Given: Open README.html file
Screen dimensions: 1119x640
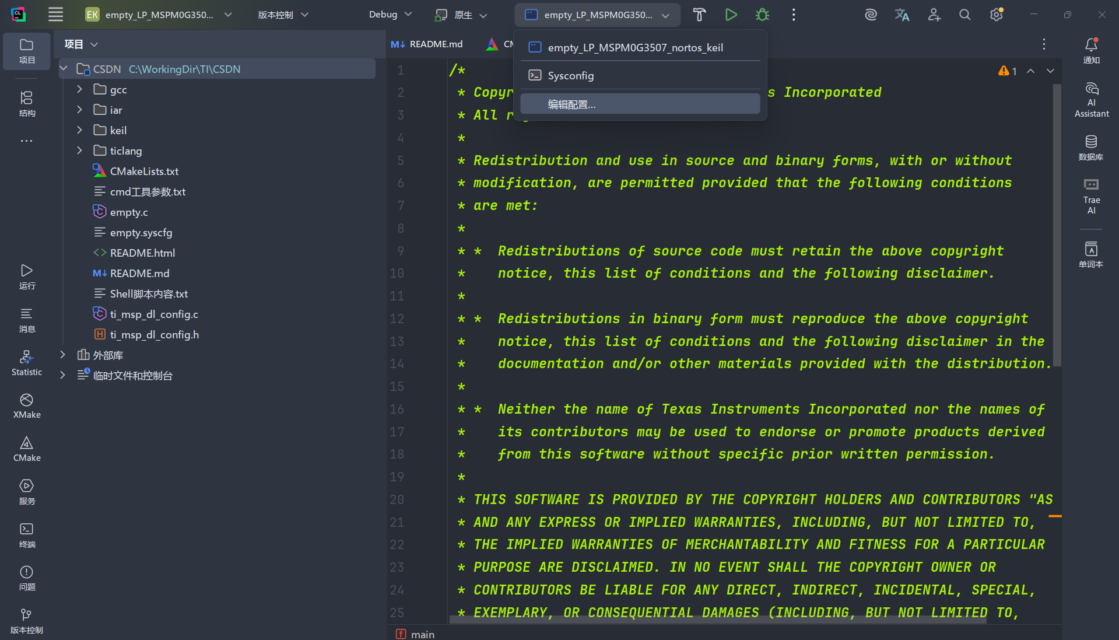Looking at the screenshot, I should tap(142, 253).
